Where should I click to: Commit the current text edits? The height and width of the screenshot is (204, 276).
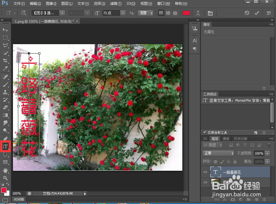click(257, 13)
